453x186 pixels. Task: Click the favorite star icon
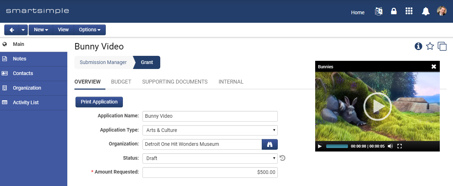coord(430,46)
